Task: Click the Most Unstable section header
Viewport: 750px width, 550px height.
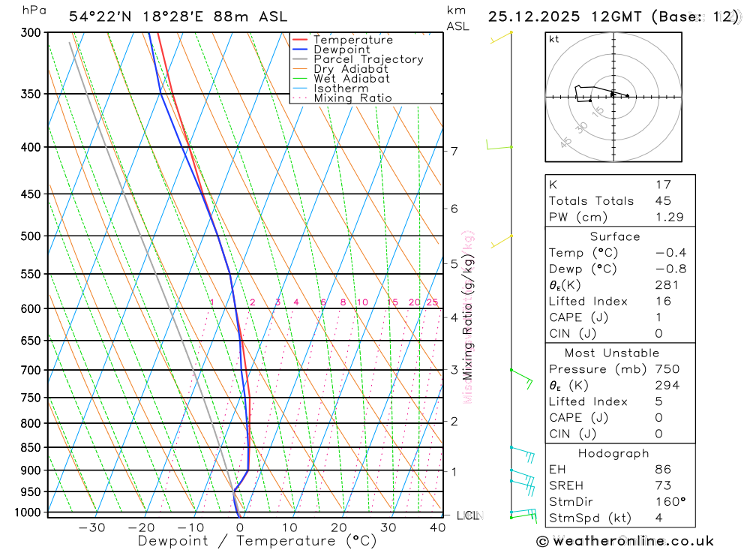Action: (612, 353)
